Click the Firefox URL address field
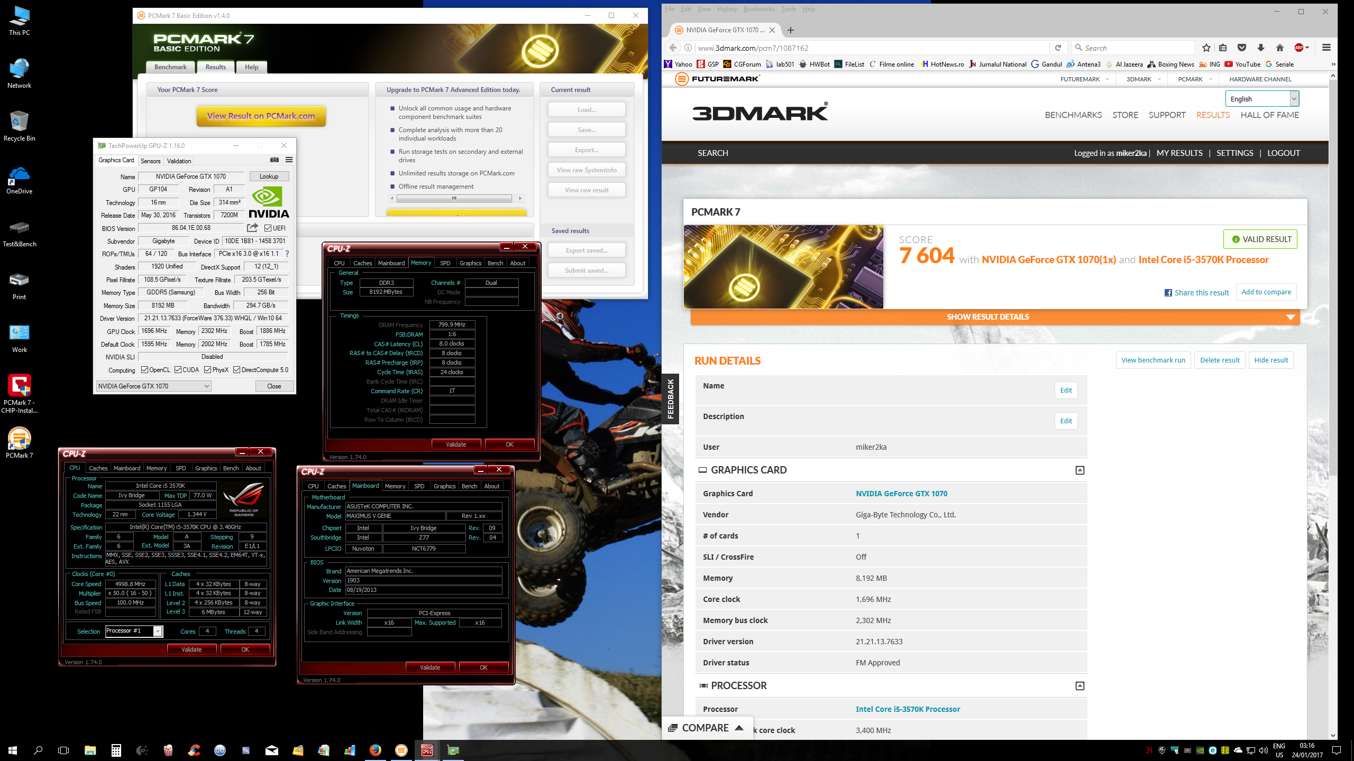 pos(872,48)
